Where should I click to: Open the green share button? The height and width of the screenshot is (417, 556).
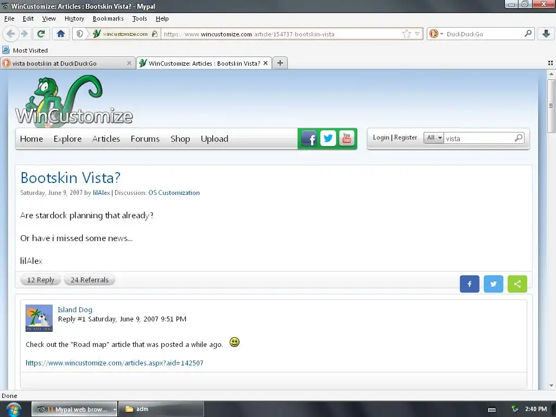[517, 283]
